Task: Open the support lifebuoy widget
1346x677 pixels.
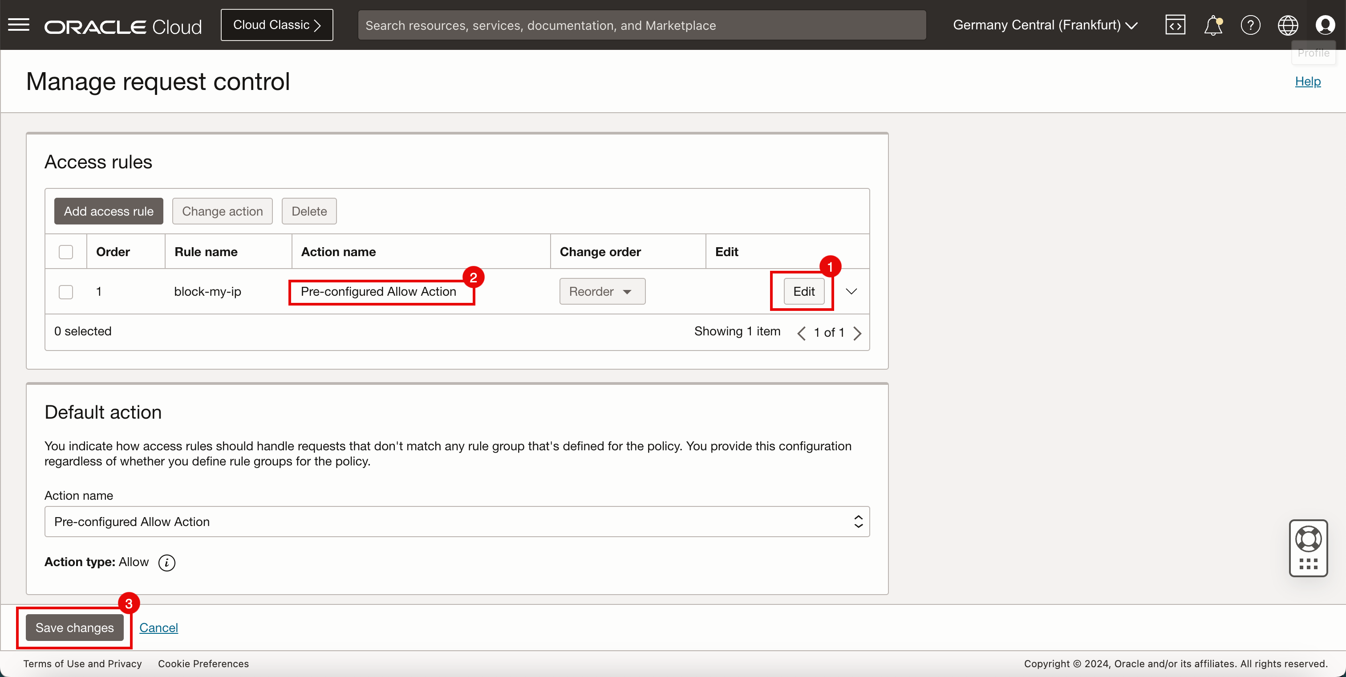Action: coord(1308,539)
